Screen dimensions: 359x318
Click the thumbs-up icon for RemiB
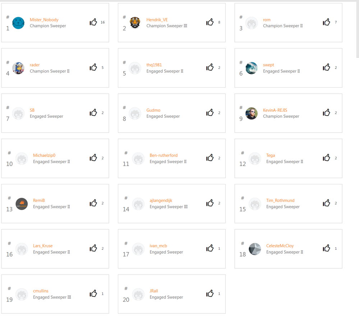(93, 203)
